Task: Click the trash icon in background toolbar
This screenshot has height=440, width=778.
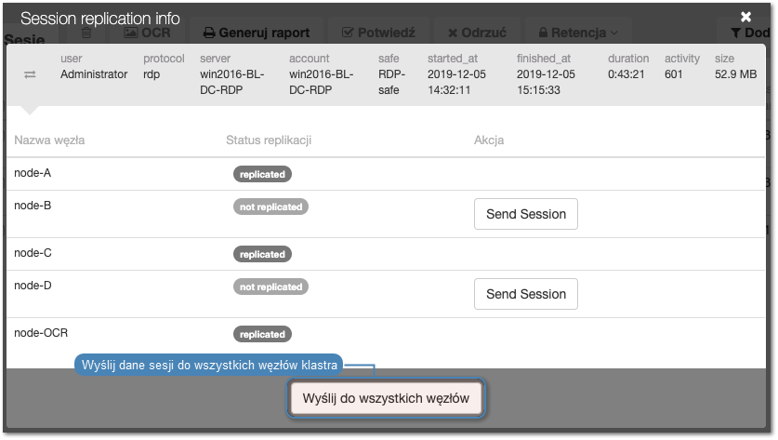Action: click(86, 33)
